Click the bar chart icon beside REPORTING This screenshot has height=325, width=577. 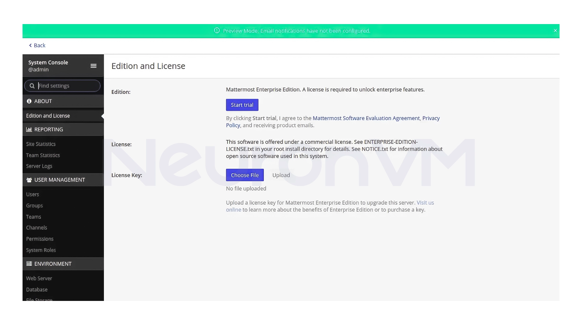coord(29,129)
